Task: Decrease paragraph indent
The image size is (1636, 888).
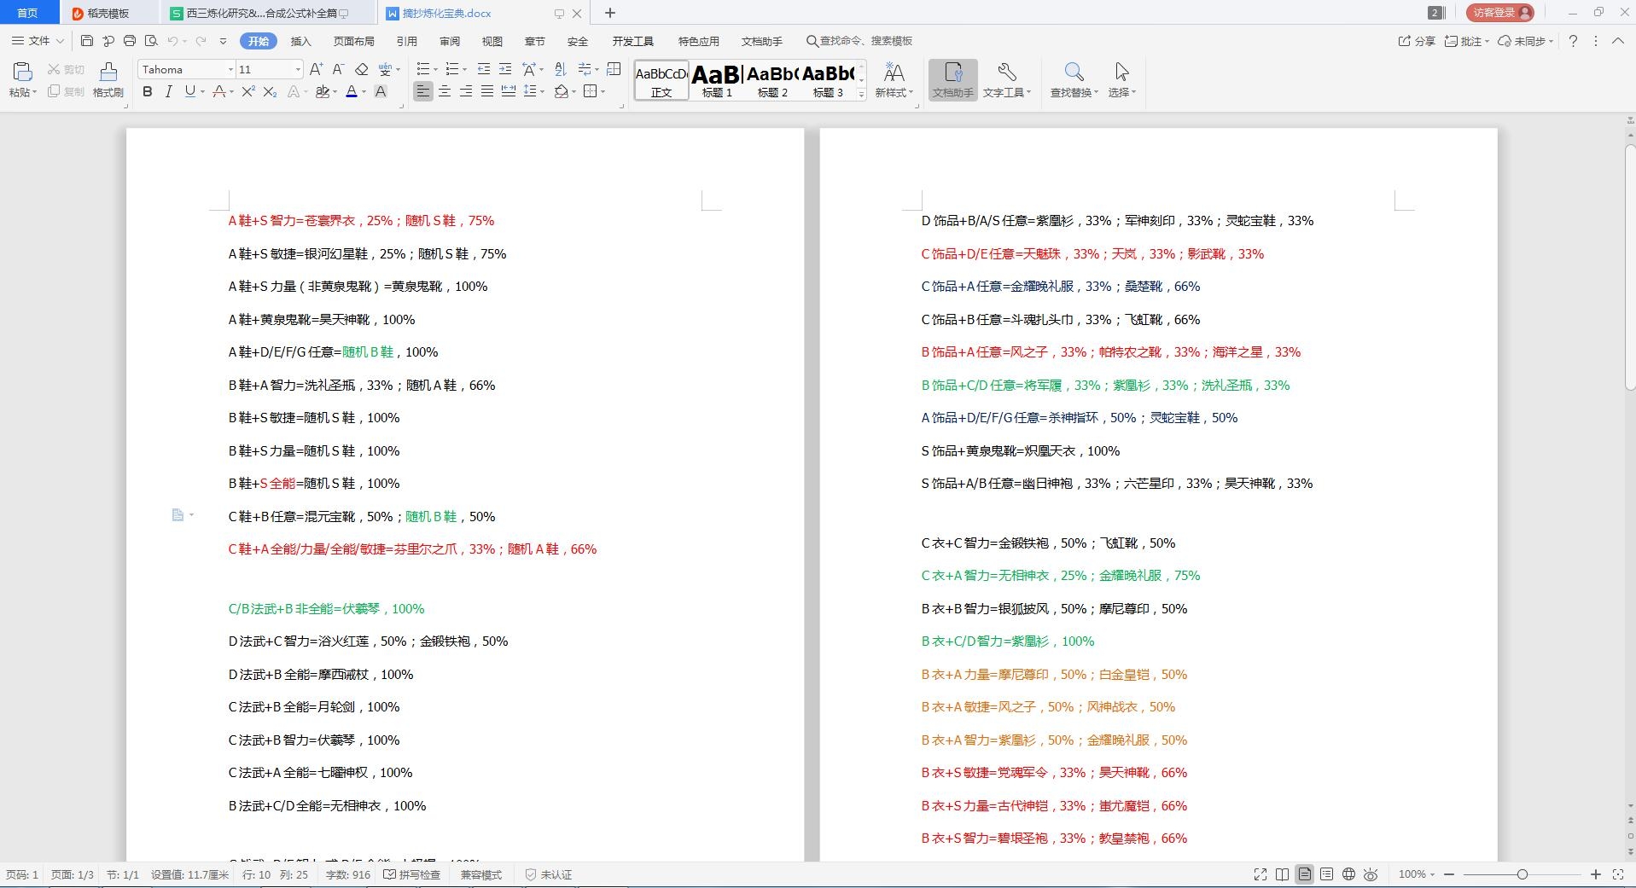Action: click(484, 69)
